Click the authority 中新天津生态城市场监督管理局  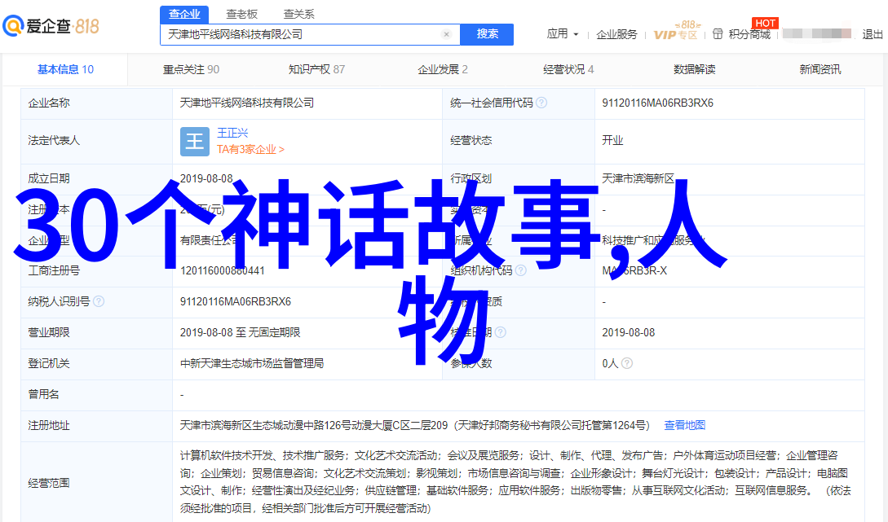click(x=252, y=364)
